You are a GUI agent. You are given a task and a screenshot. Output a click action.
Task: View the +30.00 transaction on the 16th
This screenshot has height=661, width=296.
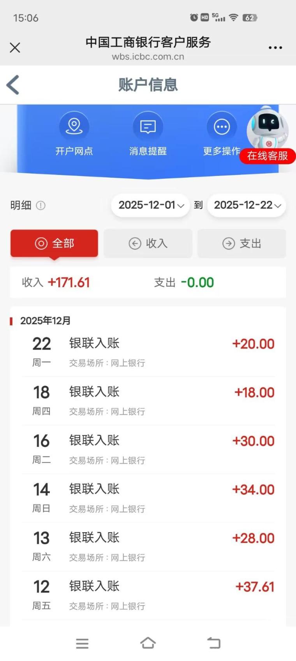[148, 450]
